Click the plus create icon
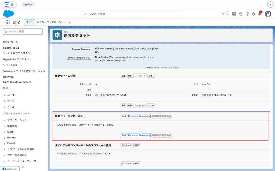 [234, 14]
